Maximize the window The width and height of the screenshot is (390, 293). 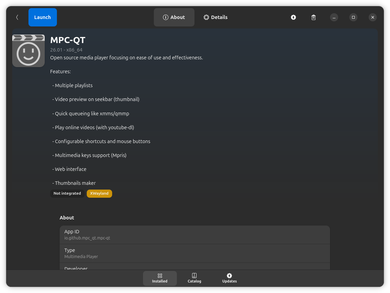click(353, 17)
